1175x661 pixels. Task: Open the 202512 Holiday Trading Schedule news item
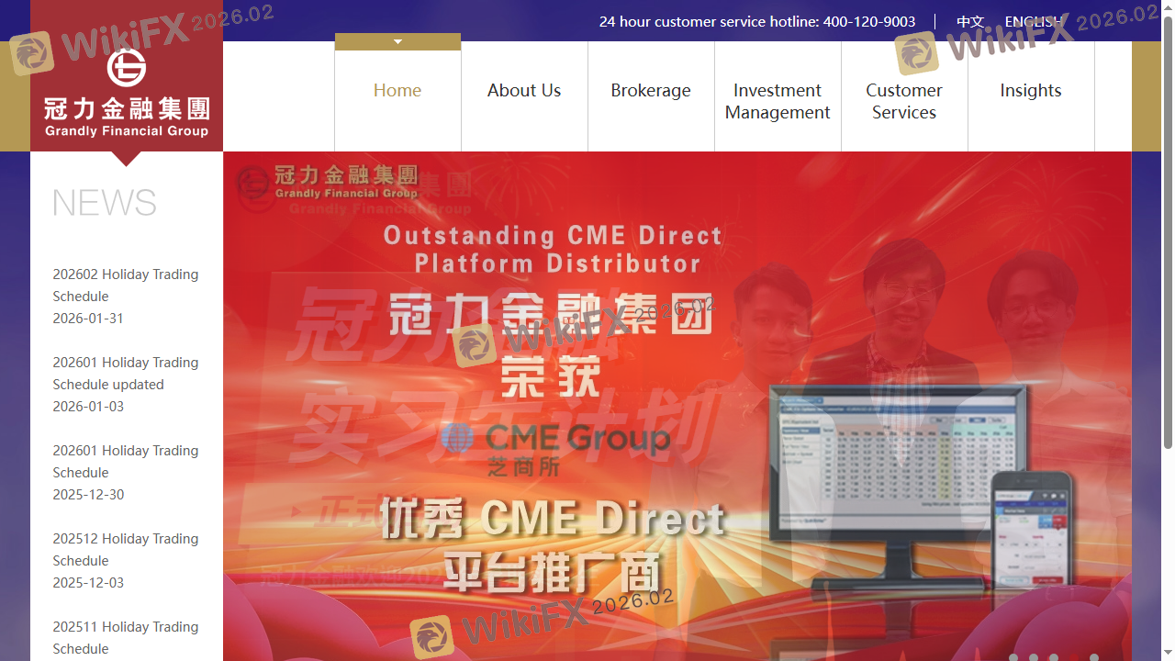click(x=125, y=549)
